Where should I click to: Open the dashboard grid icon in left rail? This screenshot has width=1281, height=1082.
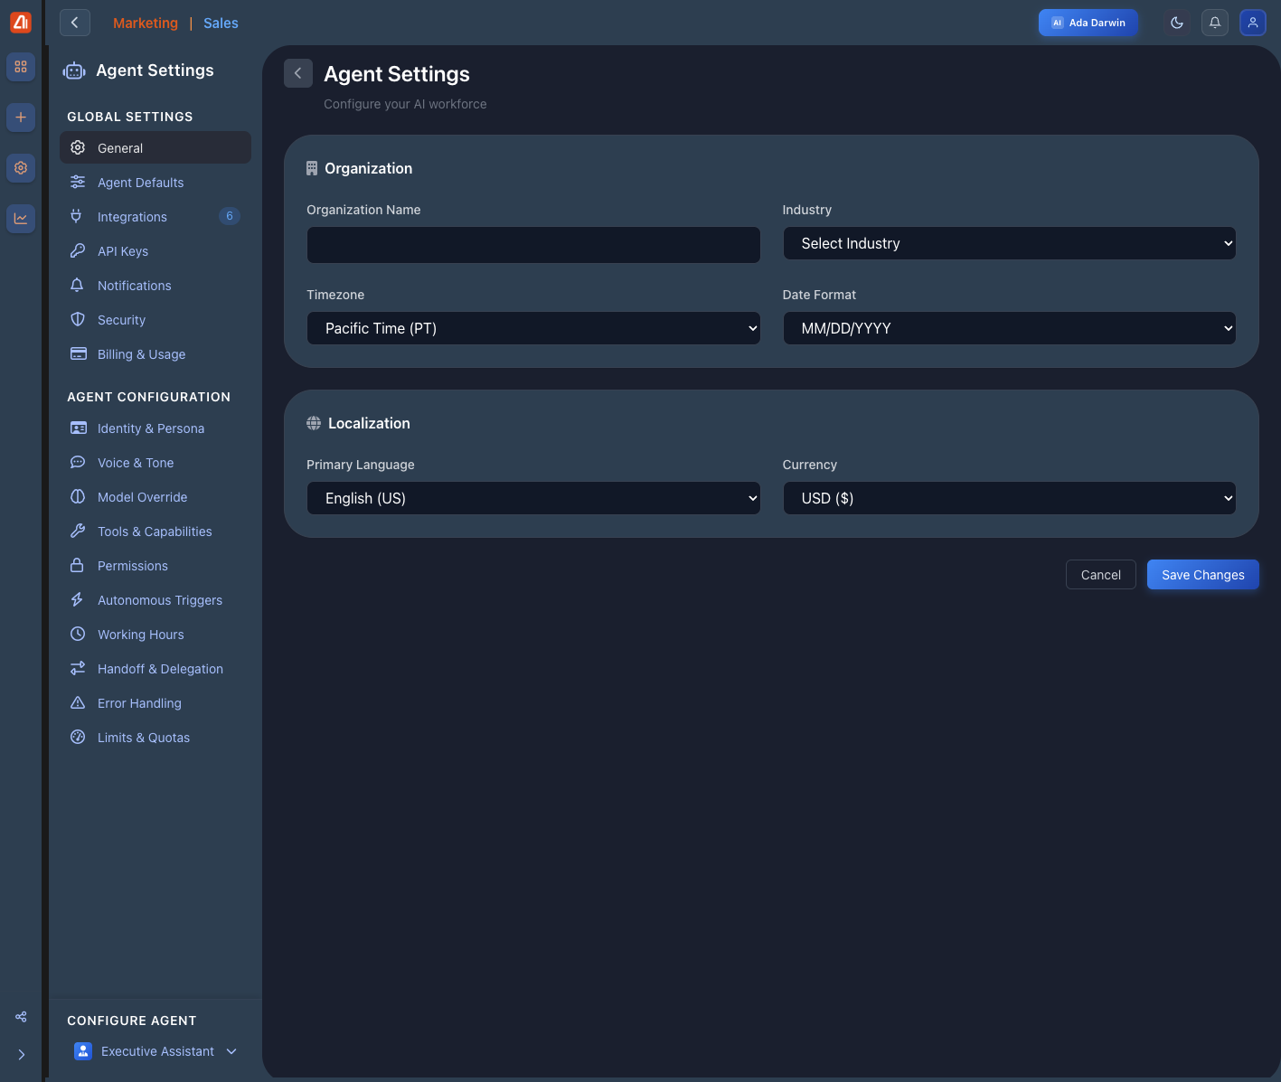tap(21, 67)
